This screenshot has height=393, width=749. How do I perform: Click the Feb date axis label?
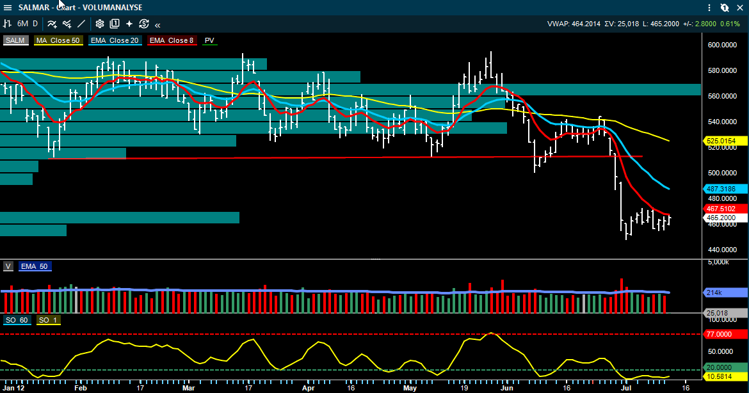pos(80,389)
